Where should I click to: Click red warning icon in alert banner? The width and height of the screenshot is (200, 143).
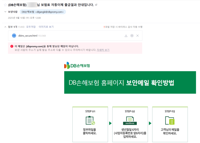[12, 46]
